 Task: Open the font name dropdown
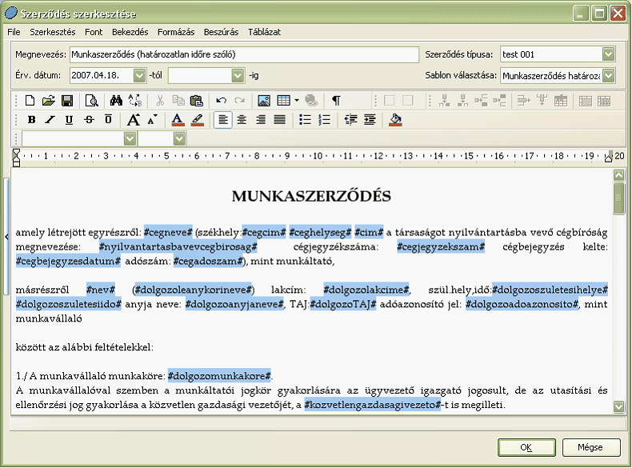[130, 139]
